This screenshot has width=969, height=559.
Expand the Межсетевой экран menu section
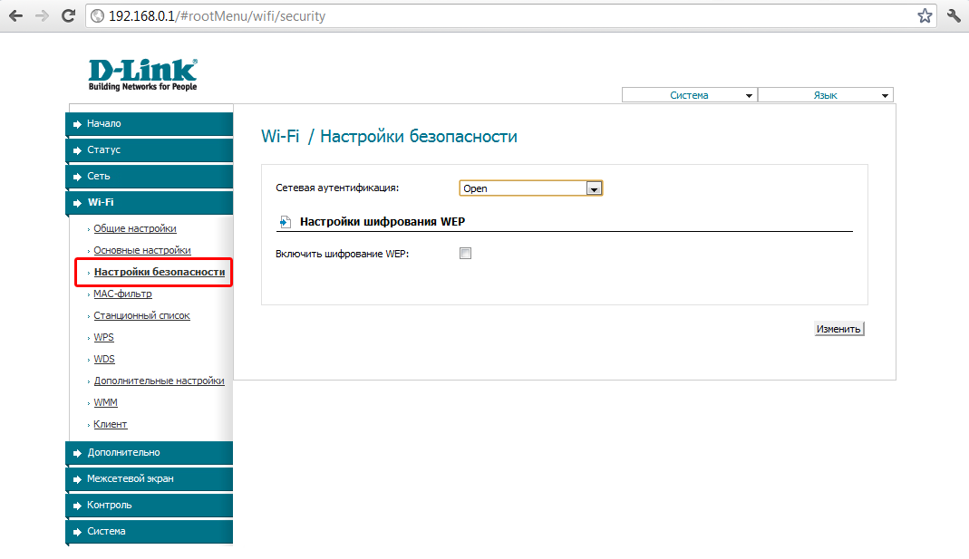149,478
